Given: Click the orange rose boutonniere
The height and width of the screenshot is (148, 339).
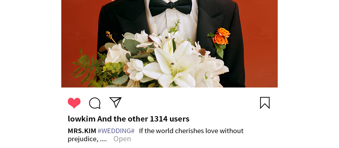Looking at the screenshot, I should point(221,37).
